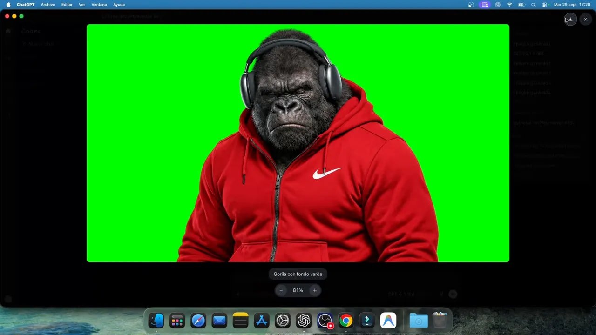Viewport: 596px width, 335px height.
Task: Download the gorilla image
Action: (570, 20)
